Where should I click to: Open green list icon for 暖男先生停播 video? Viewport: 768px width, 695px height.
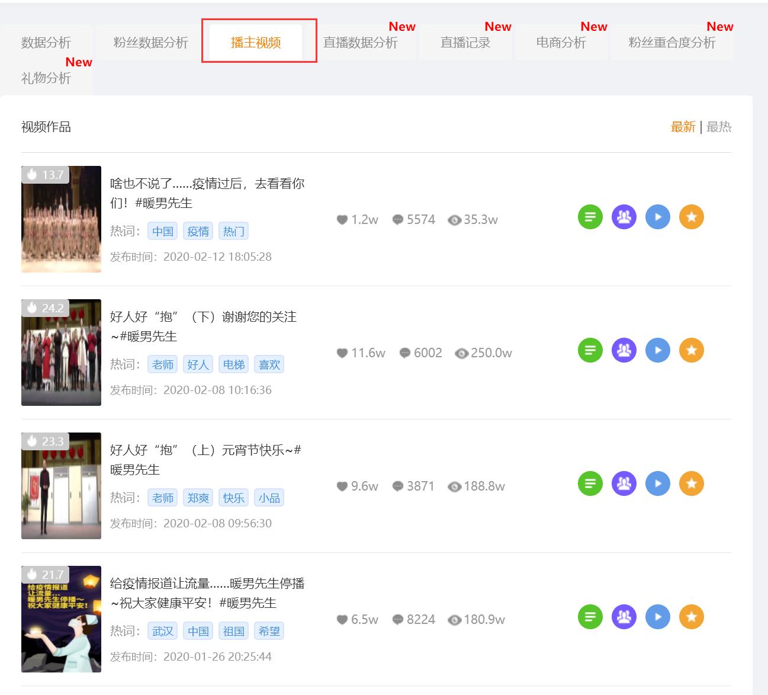pyautogui.click(x=590, y=617)
